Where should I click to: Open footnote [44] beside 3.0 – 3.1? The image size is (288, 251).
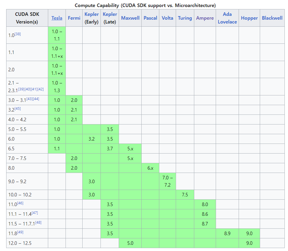(36, 99)
